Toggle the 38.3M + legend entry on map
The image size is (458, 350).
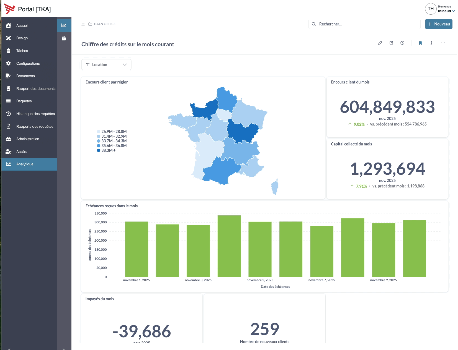(x=108, y=150)
